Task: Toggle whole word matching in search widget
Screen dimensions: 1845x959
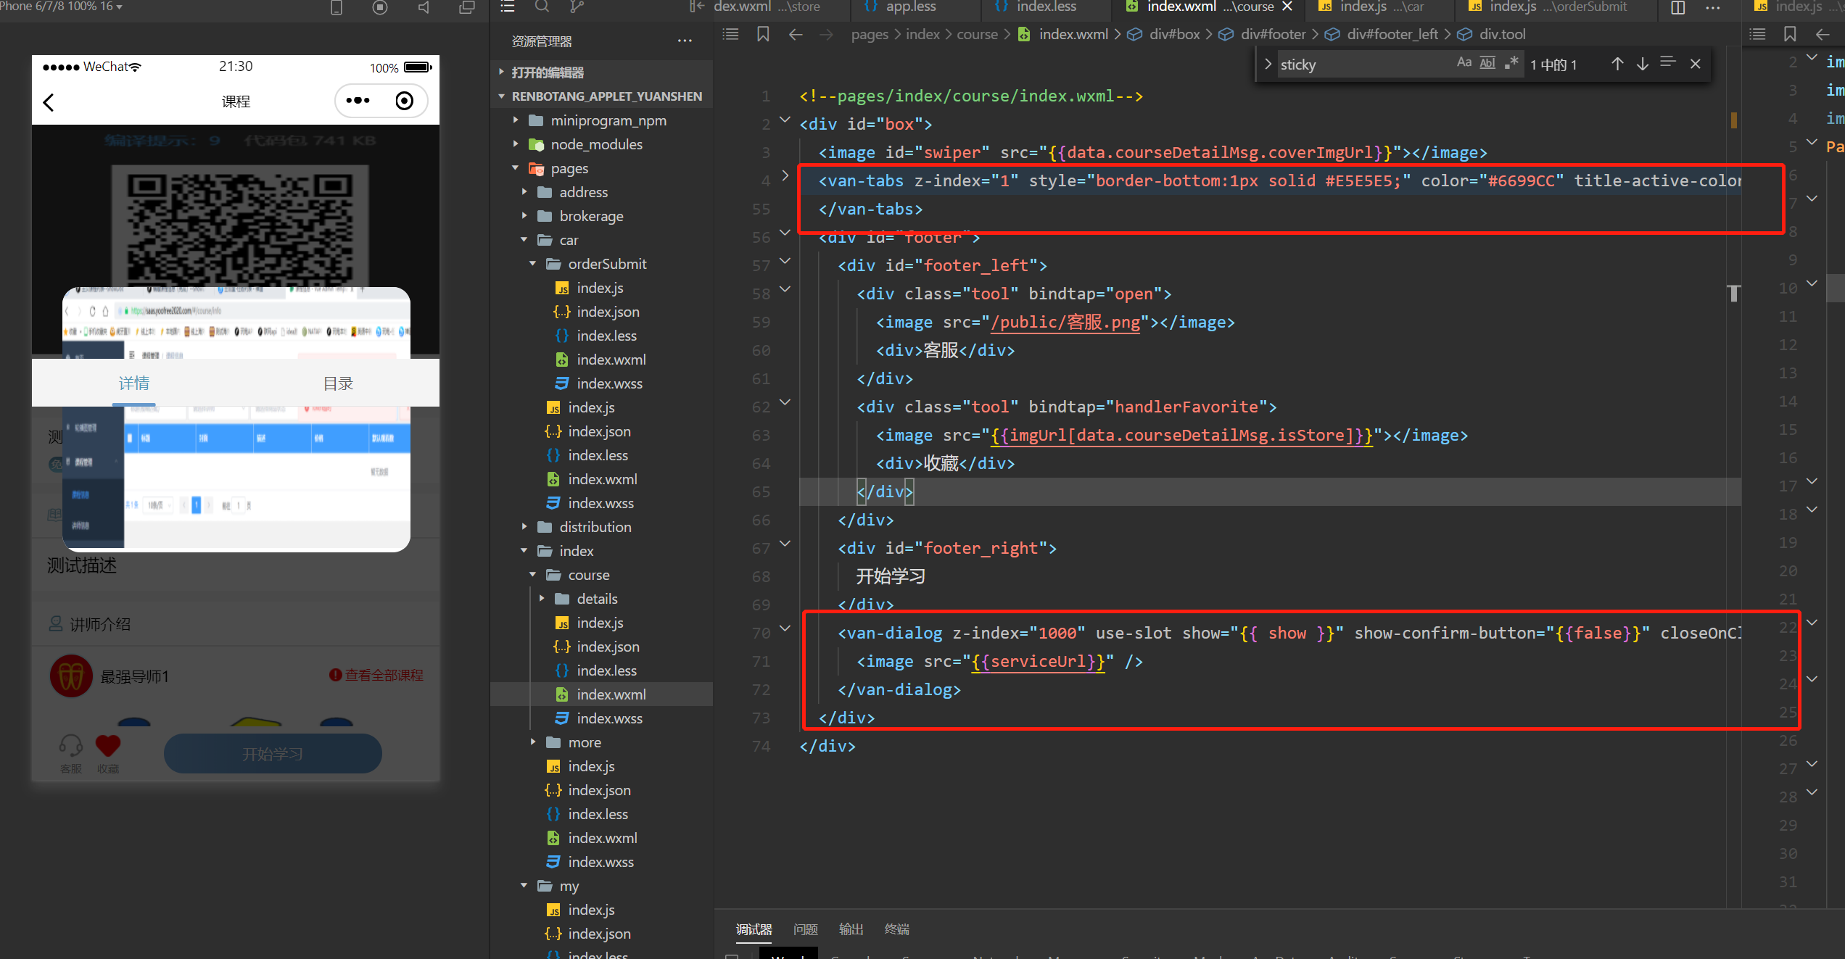Action: [x=1487, y=63]
